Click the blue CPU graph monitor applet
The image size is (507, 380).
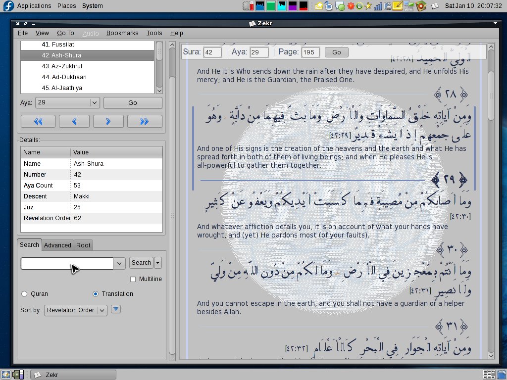tap(259, 6)
